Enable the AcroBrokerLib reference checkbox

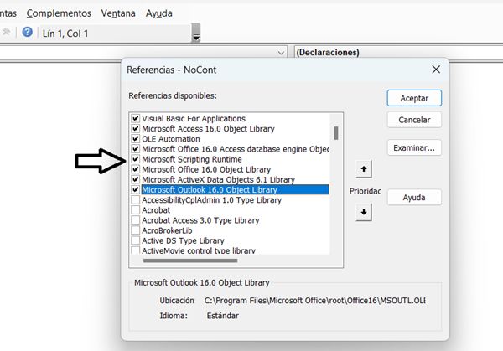pos(135,230)
